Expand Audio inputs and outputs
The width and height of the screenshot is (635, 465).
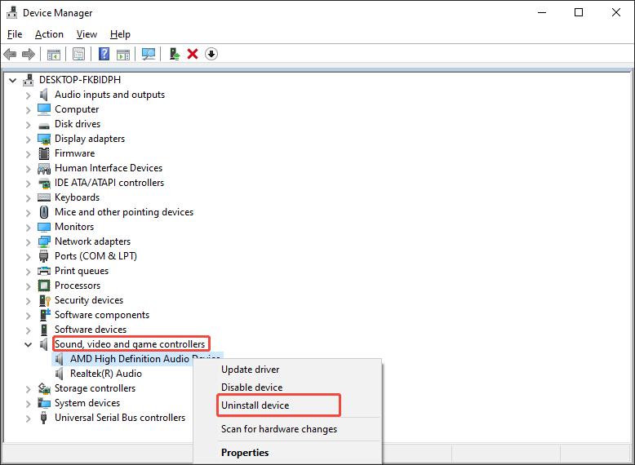click(28, 95)
